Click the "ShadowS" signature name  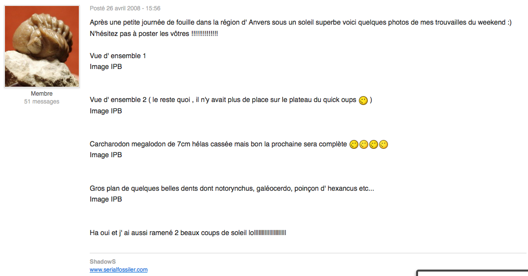pos(103,262)
